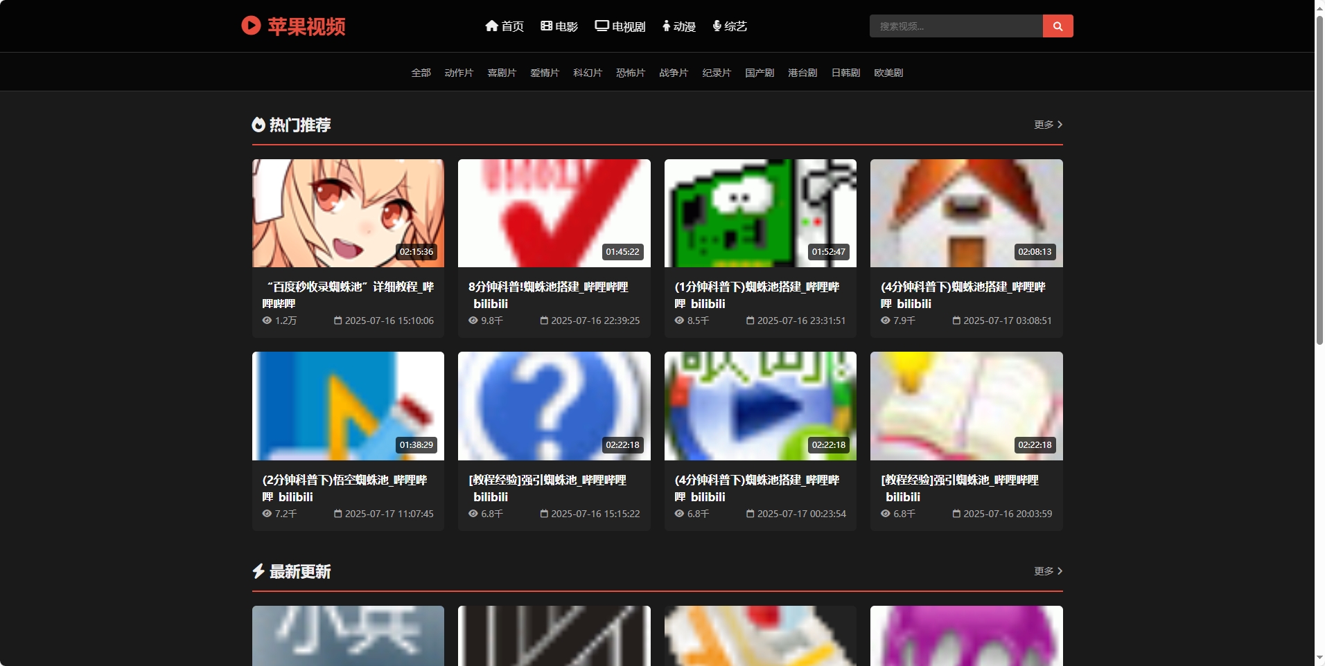Open the 悟空蜘蛛池 video title link

click(344, 488)
